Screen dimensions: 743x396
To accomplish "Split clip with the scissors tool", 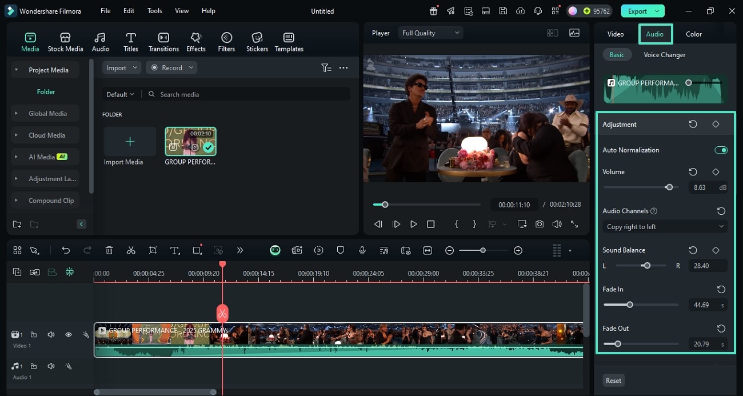I will coord(131,250).
